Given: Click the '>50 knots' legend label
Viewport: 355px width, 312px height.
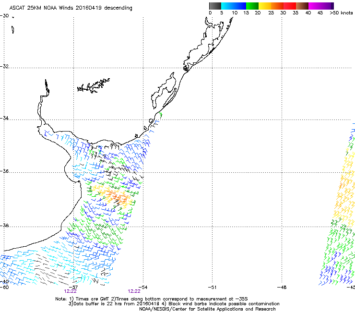Looking at the screenshot, I should (341, 13).
